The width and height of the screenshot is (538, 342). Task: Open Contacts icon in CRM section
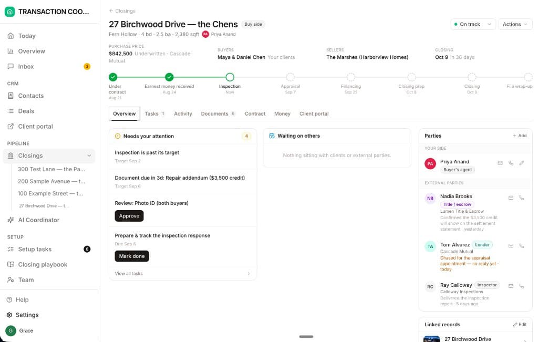pos(11,96)
